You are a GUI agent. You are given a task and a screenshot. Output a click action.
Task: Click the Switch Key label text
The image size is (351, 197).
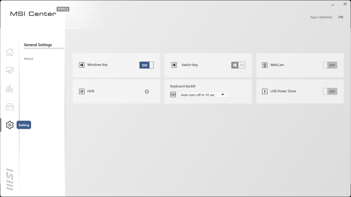pos(190,65)
